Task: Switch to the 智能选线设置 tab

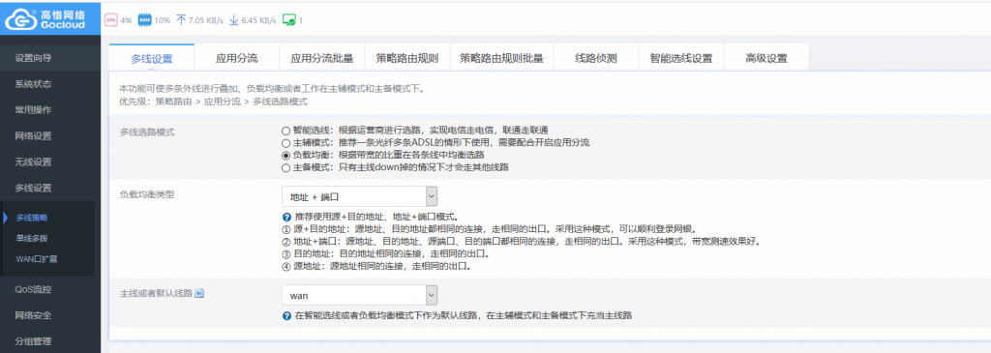Action: coord(681,58)
